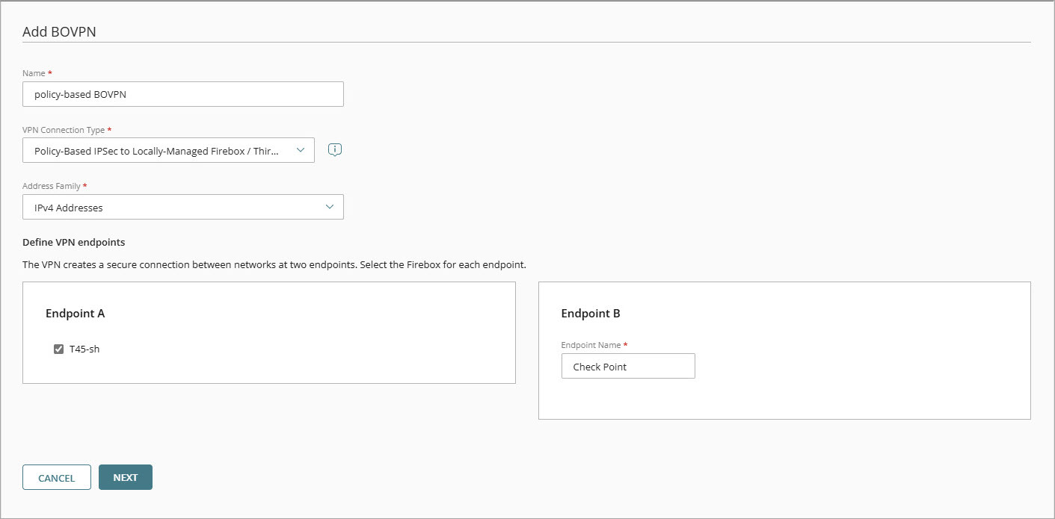The width and height of the screenshot is (1055, 519).
Task: Change the Check Point endpoint name
Action: [x=628, y=366]
